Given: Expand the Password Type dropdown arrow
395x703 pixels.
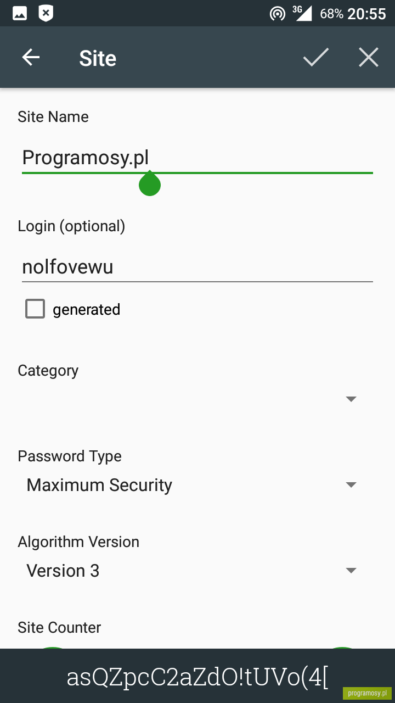Looking at the screenshot, I should pyautogui.click(x=351, y=484).
